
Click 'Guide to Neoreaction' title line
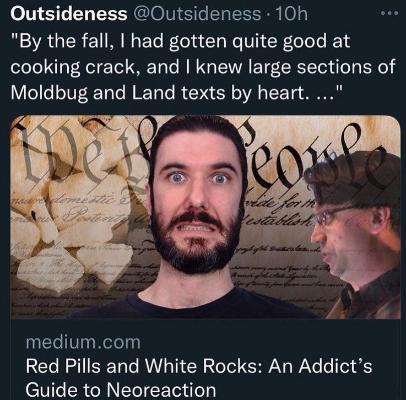pyautogui.click(x=121, y=390)
